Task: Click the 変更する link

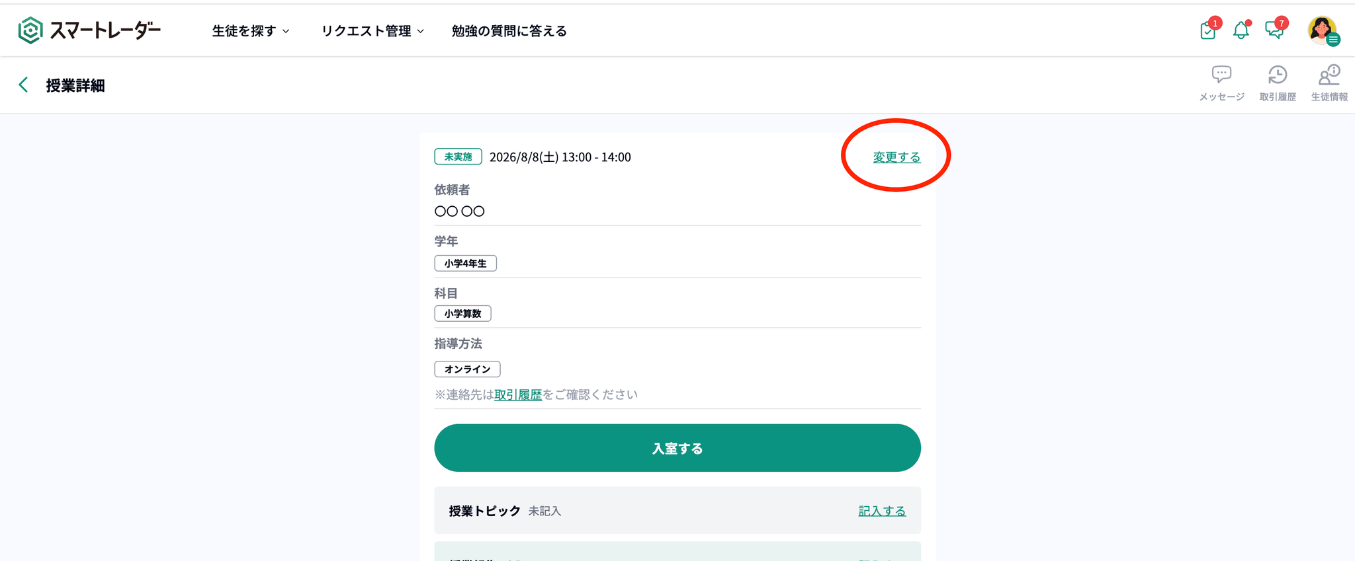Action: (x=896, y=157)
